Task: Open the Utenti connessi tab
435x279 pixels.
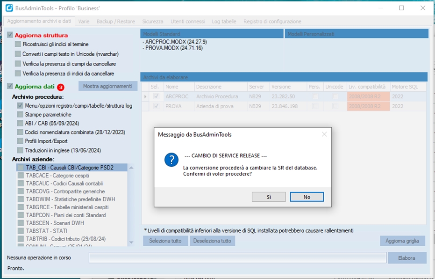Action: coord(187,22)
